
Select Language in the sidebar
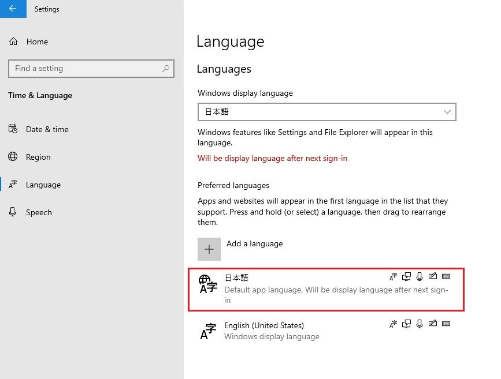pos(43,185)
